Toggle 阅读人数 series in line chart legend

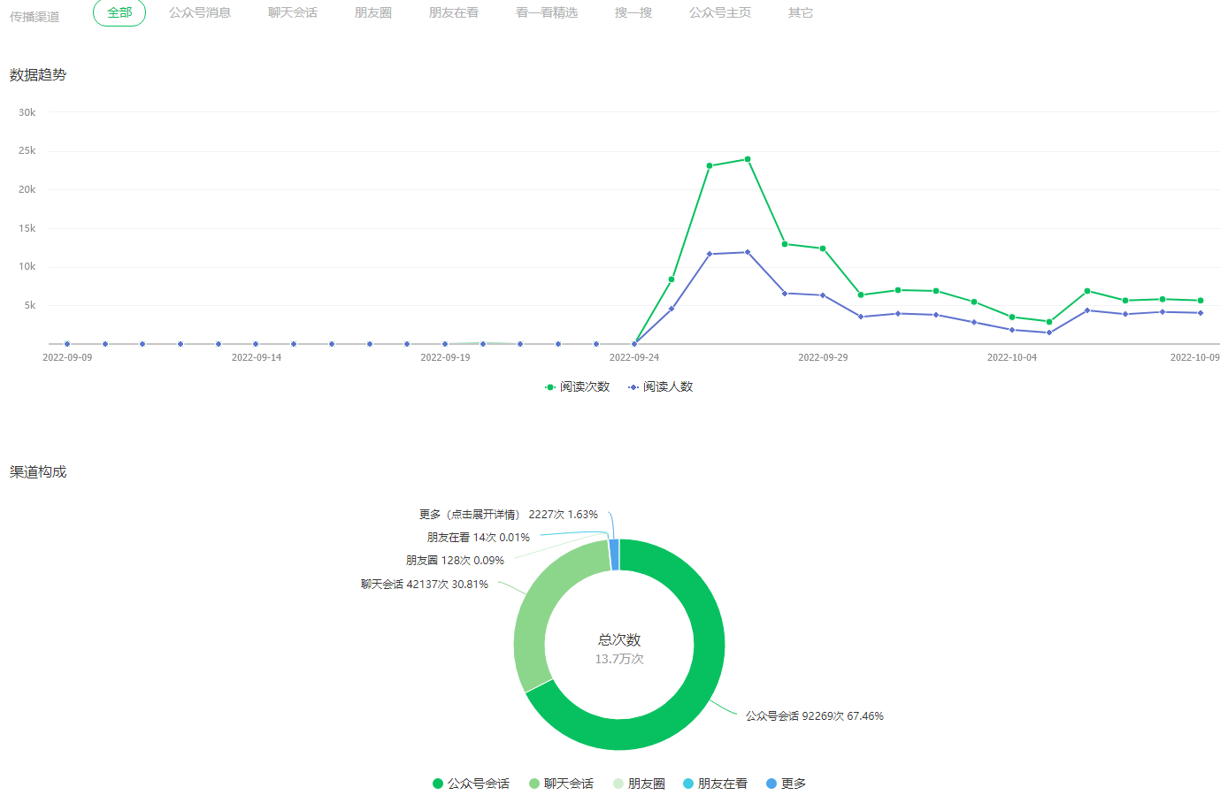coord(660,386)
